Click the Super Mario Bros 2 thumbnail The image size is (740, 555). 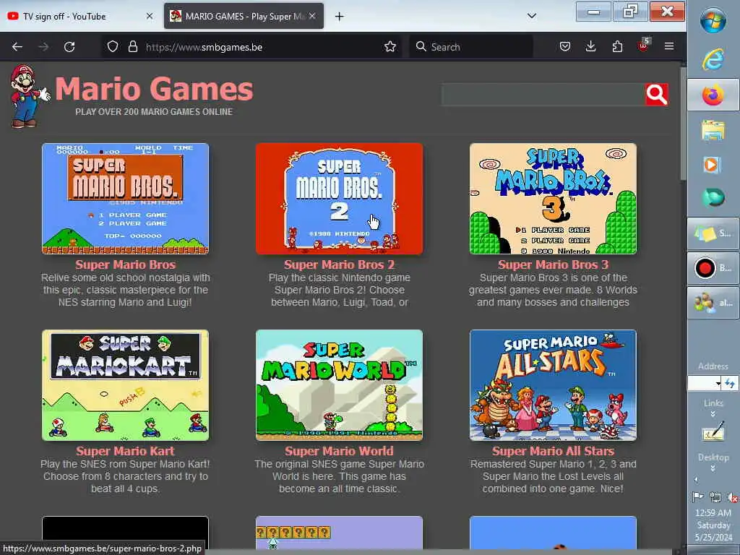coord(340,199)
